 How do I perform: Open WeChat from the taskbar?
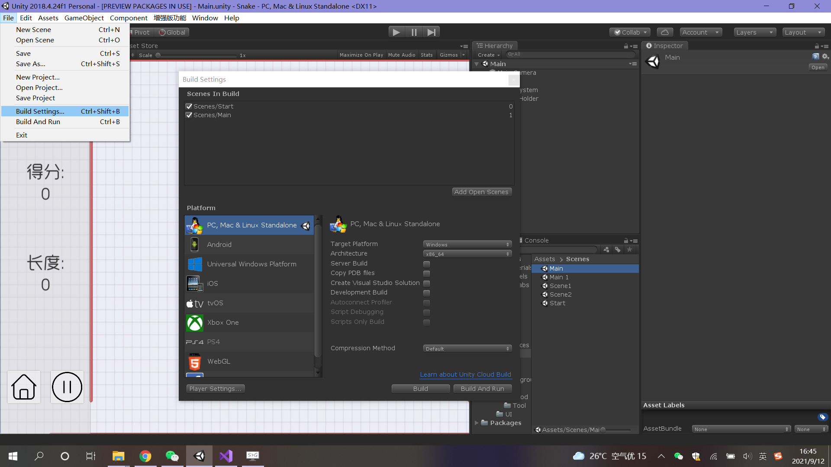tap(172, 456)
